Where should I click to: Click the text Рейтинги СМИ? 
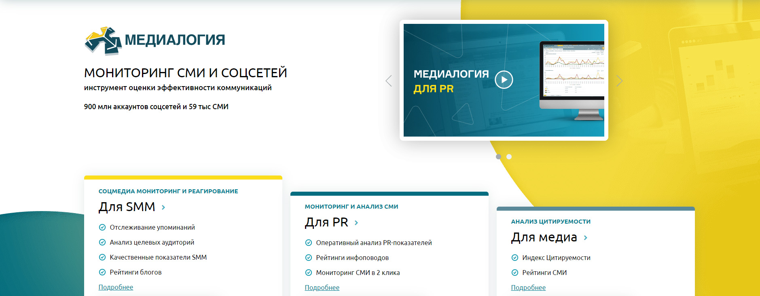(x=544, y=273)
